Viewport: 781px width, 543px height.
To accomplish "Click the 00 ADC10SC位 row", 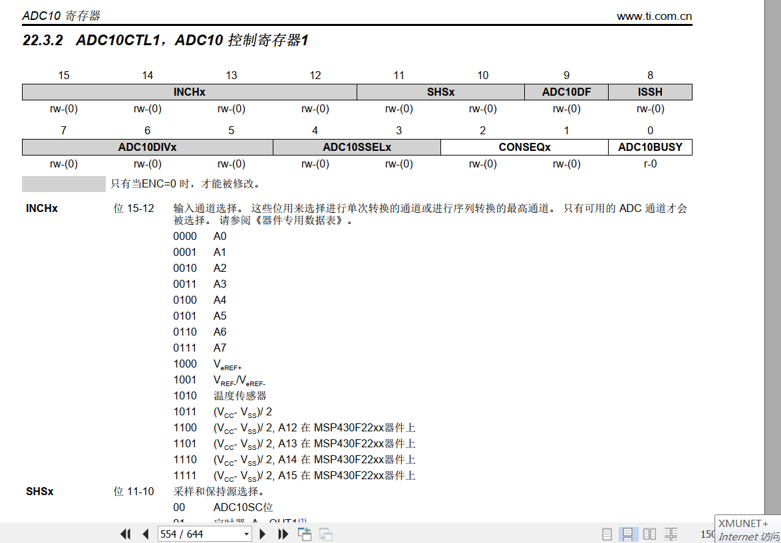I will 223,508.
